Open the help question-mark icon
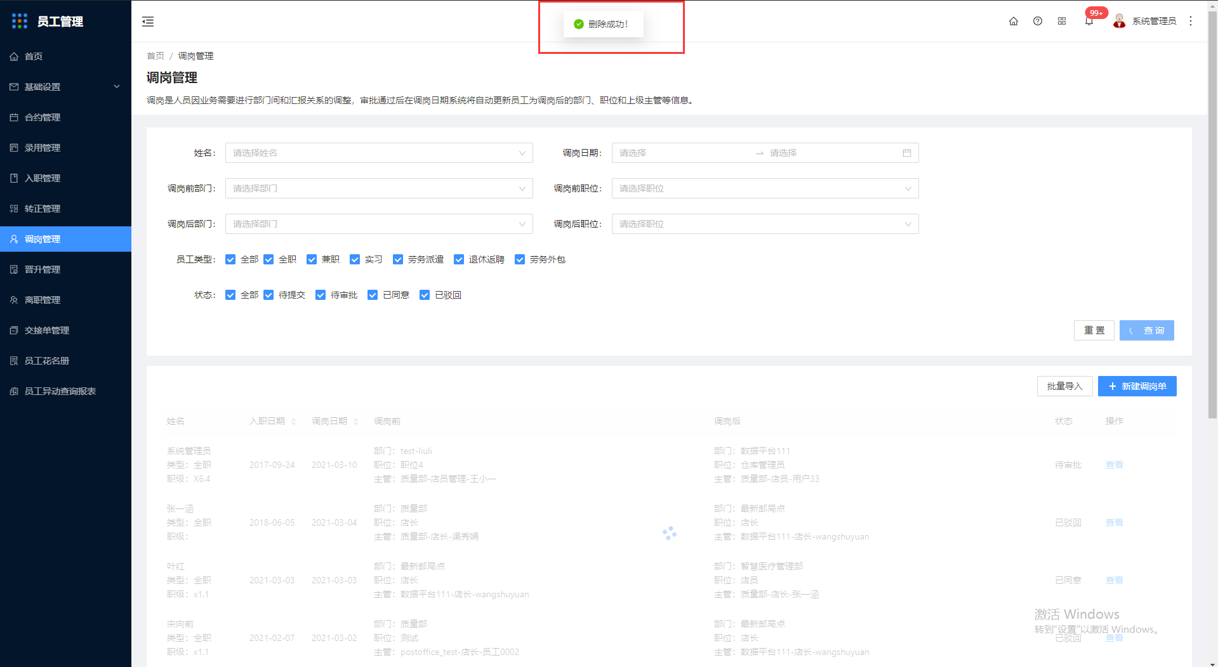 click(x=1038, y=21)
